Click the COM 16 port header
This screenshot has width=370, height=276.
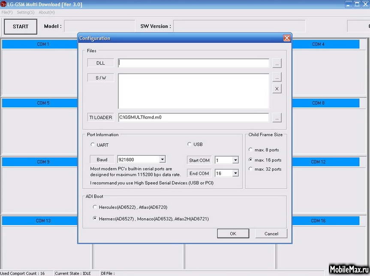point(326,221)
